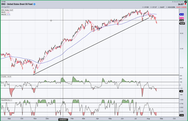Screen dimensions: 188x121
Task: Click the blue plus icon beside the fund name
Action: [x=34, y=4]
